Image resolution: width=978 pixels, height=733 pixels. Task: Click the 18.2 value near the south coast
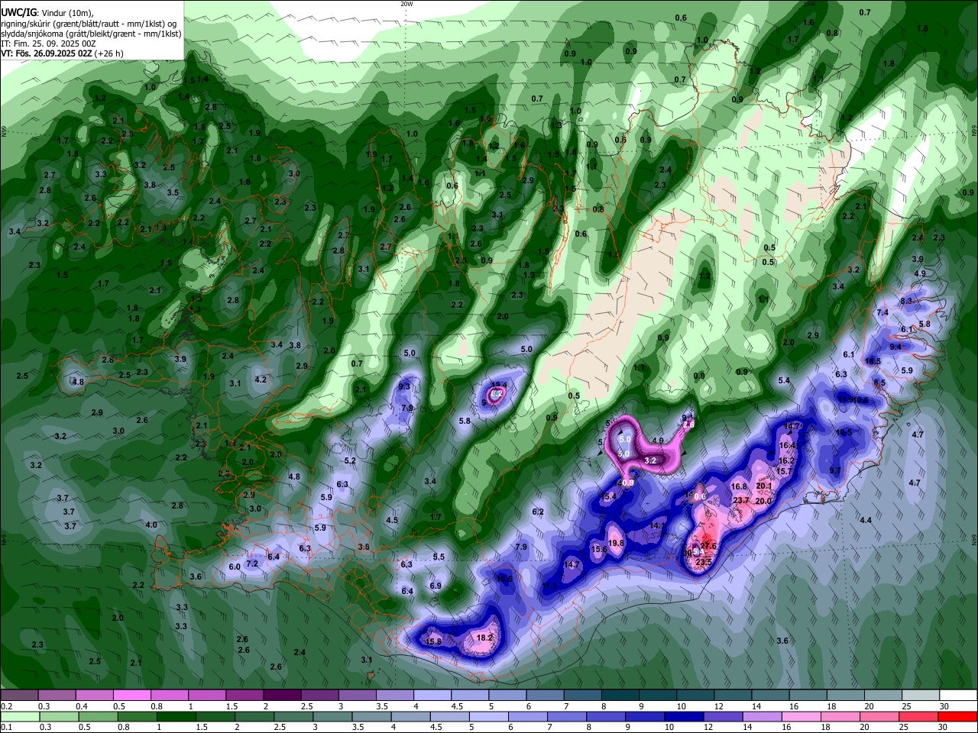484,638
